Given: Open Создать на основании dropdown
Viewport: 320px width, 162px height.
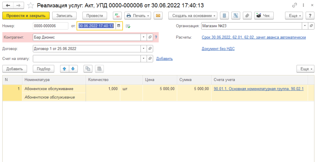Looking at the screenshot, I should (x=193, y=16).
